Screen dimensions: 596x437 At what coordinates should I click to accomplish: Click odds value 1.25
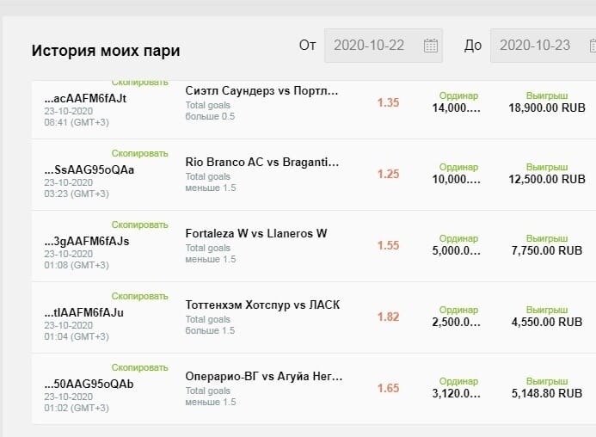(x=388, y=174)
